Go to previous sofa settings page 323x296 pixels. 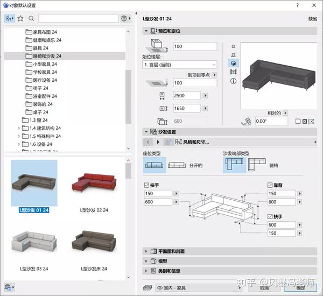coord(148,142)
